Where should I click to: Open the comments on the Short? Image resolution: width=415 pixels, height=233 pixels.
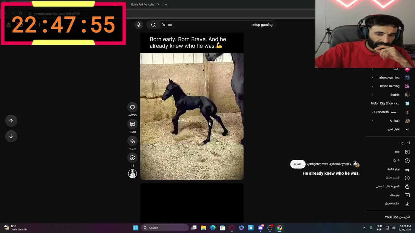click(x=132, y=124)
